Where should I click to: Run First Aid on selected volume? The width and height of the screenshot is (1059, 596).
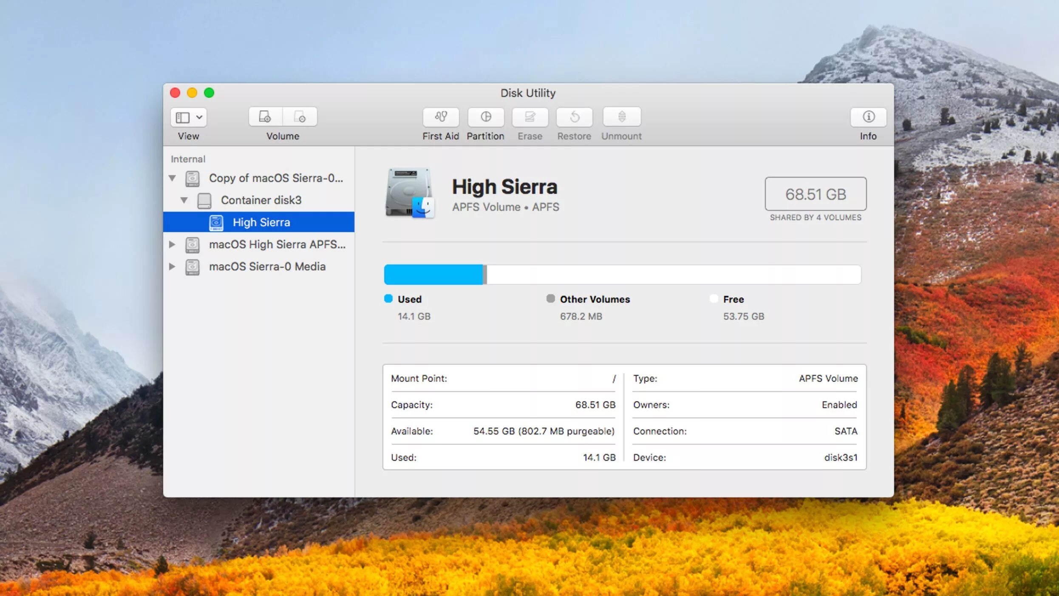(441, 117)
